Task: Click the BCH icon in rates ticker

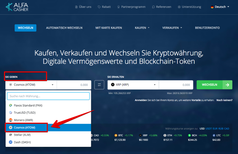Action: 189,135
